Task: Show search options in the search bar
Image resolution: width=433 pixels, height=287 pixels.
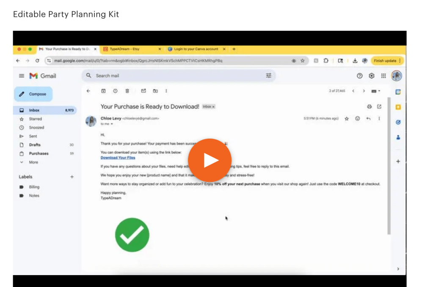Action: coord(268,76)
